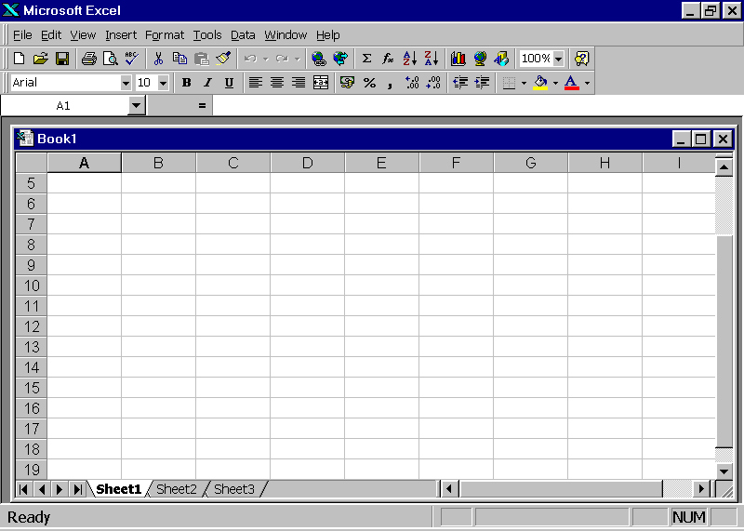Screen dimensions: 744x531
Task: Jump to the last sheet tab arrow
Action: 77,489
